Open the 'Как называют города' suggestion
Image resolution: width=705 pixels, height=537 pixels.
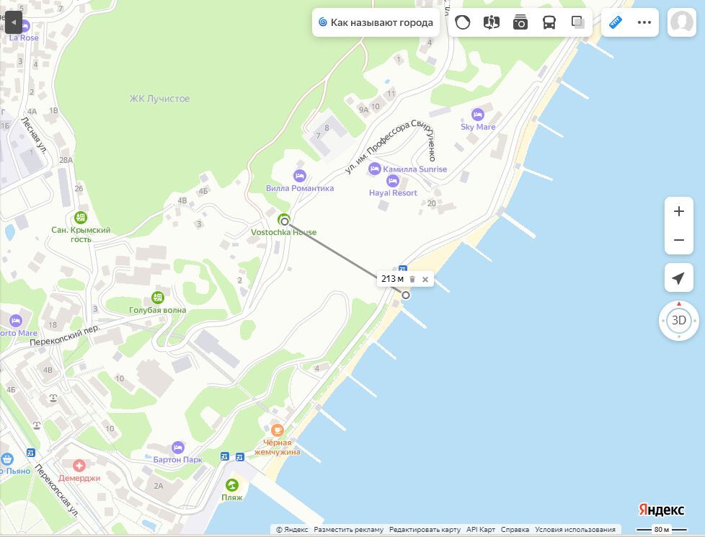pyautogui.click(x=376, y=22)
